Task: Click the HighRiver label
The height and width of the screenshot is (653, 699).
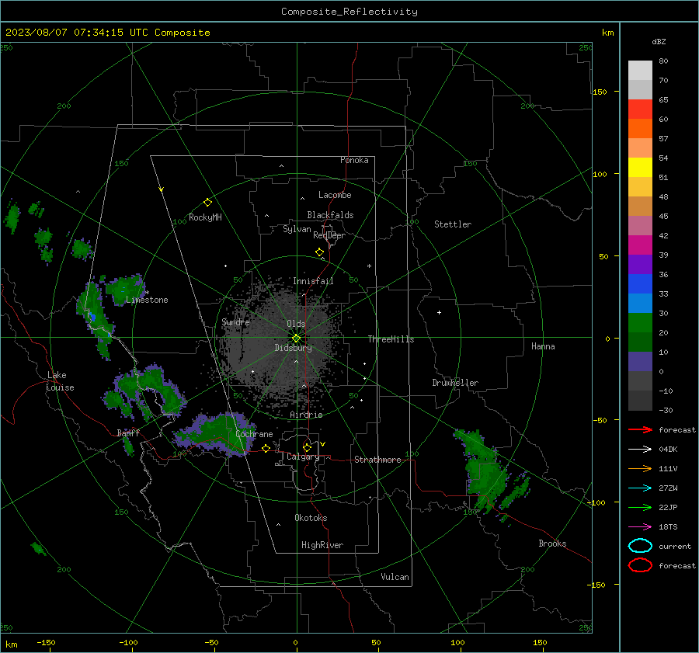Action: pos(322,545)
